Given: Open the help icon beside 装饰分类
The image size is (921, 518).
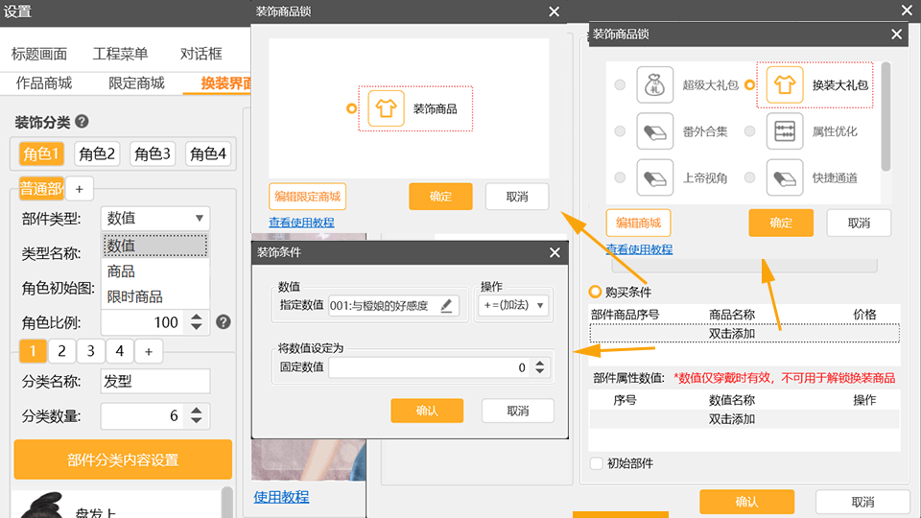Looking at the screenshot, I should [83, 122].
